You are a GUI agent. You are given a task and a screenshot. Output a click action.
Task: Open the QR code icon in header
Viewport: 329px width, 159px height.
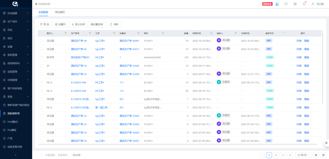tap(295, 4)
